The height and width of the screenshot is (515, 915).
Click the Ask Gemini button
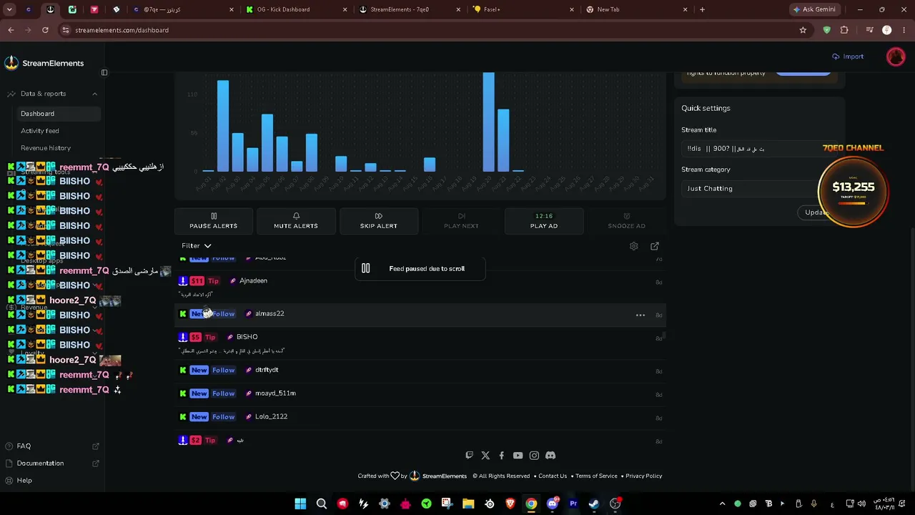pos(814,9)
